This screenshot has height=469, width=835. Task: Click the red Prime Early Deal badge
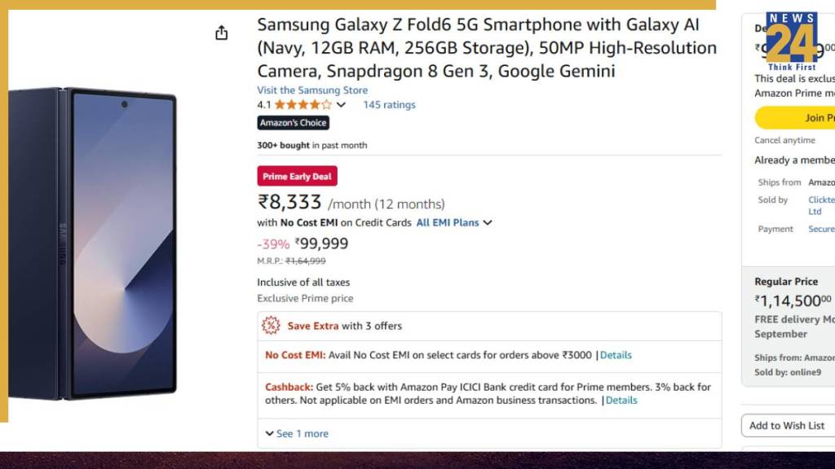click(297, 177)
